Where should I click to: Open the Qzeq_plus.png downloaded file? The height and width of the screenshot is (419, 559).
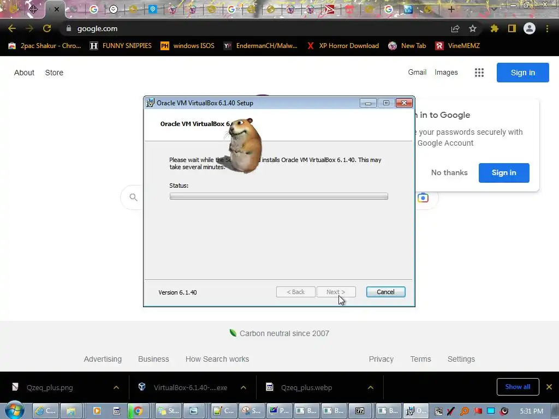(50, 388)
